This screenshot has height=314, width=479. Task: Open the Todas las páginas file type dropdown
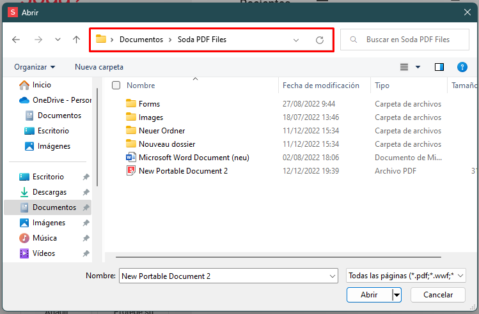coord(405,276)
